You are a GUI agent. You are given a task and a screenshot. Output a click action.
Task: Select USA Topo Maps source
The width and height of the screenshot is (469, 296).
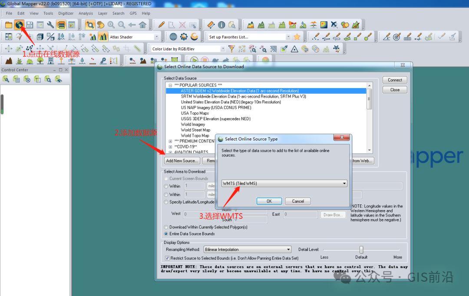click(x=195, y=113)
